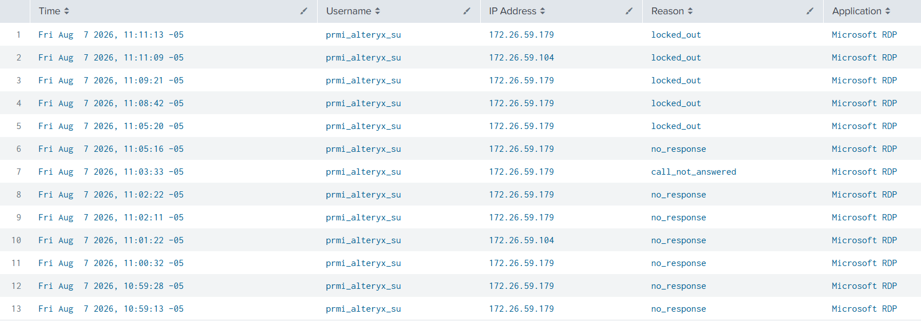Click no_response reason in row 13
The image size is (921, 322).
click(679, 309)
